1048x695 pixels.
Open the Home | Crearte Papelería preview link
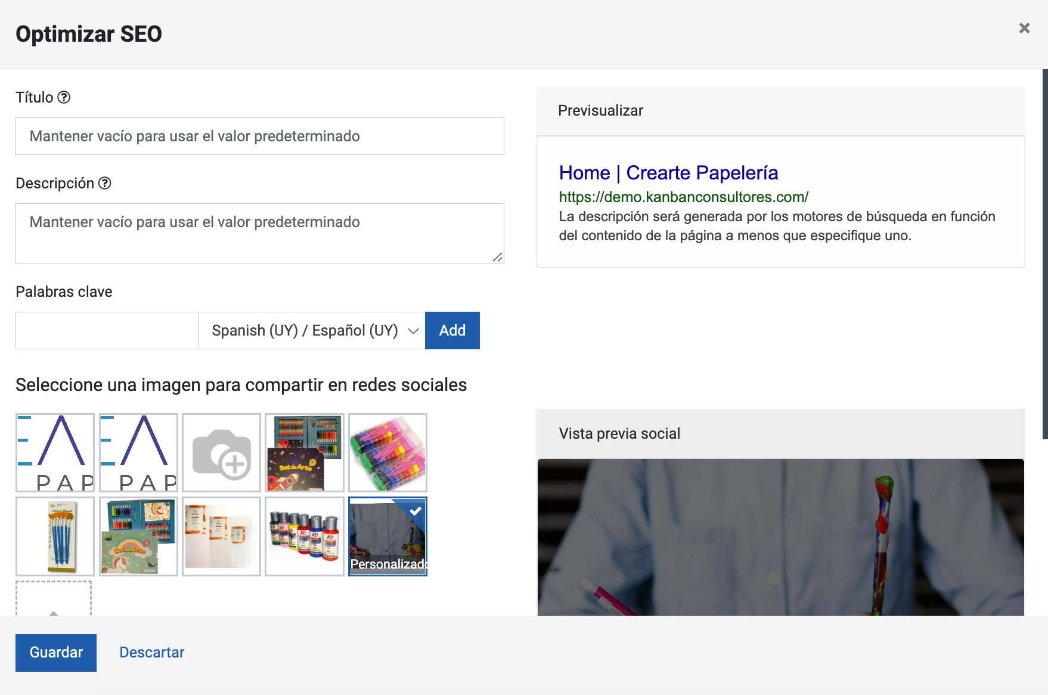pos(668,173)
